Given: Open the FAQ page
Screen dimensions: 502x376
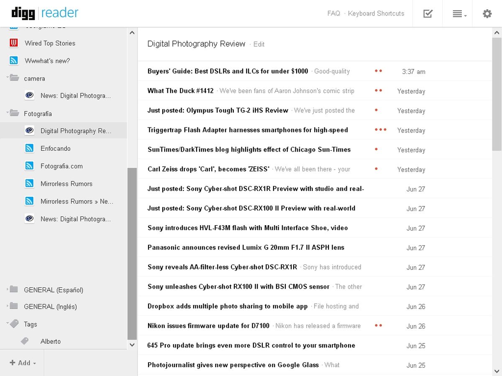Looking at the screenshot, I should 333,13.
